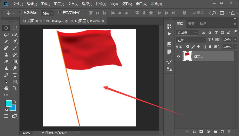The image size is (239, 136).
Task: Toggle the layer filtering on/off switch
Action: coord(235,32)
